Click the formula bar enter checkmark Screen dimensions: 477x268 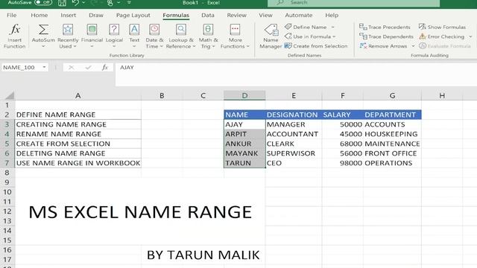point(88,68)
